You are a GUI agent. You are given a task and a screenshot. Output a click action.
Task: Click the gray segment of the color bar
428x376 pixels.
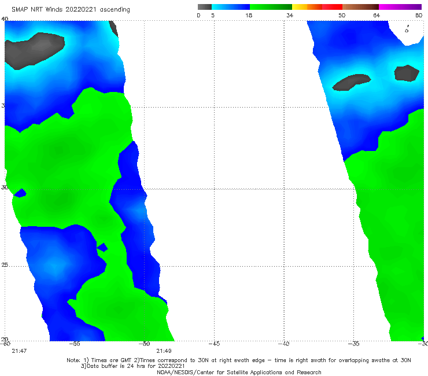205,7
